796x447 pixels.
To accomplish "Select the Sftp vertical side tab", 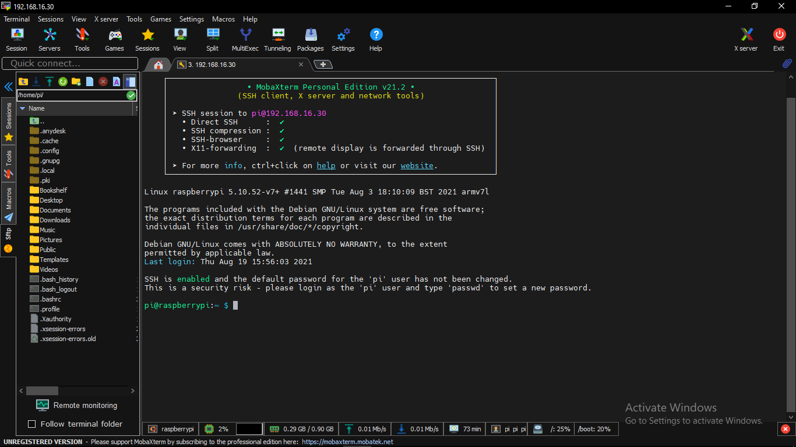I will click(9, 241).
